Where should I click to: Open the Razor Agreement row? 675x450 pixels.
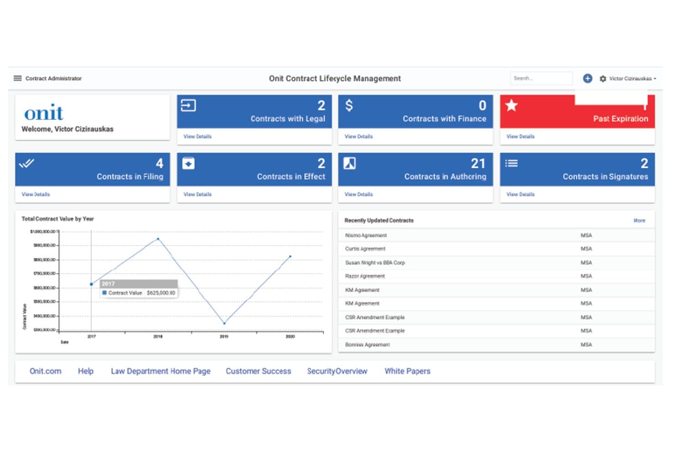[496, 276]
